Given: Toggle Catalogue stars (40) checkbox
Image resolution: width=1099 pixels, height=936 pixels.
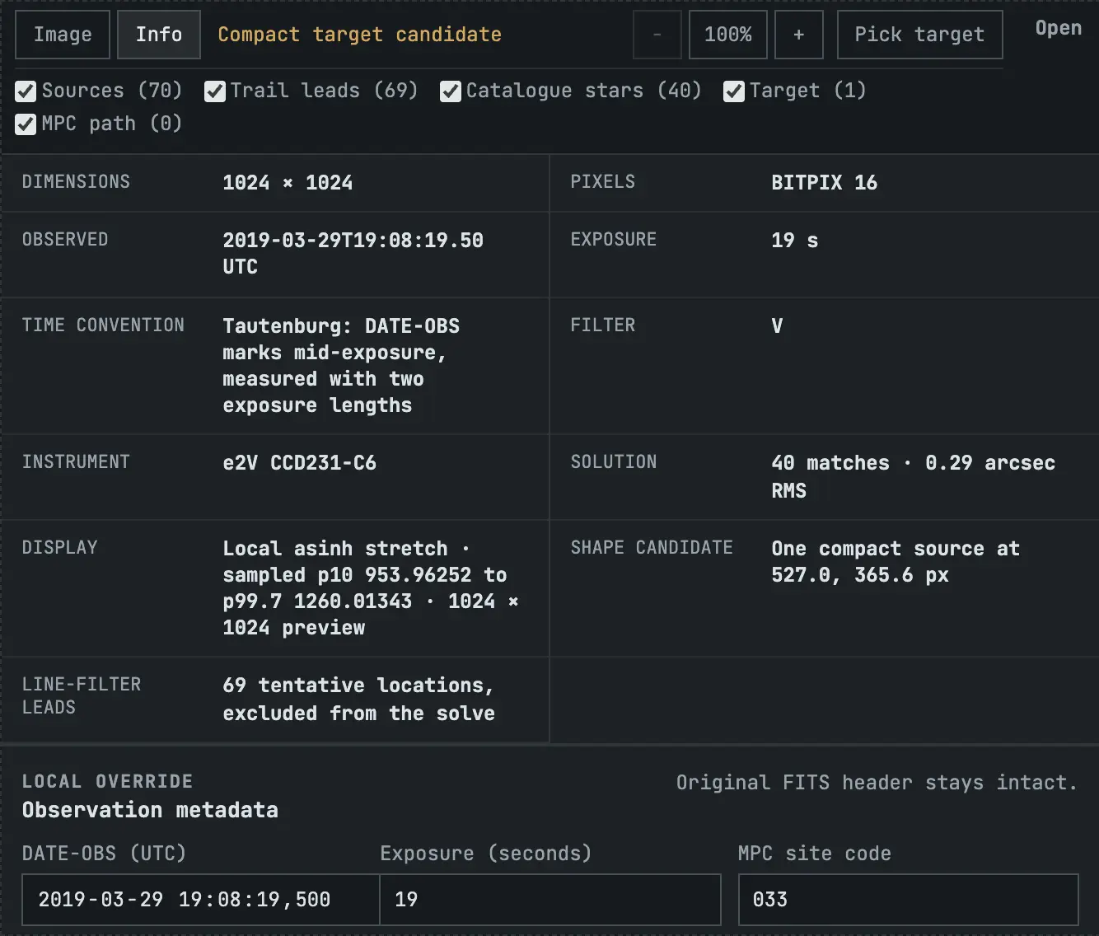Looking at the screenshot, I should coord(451,91).
